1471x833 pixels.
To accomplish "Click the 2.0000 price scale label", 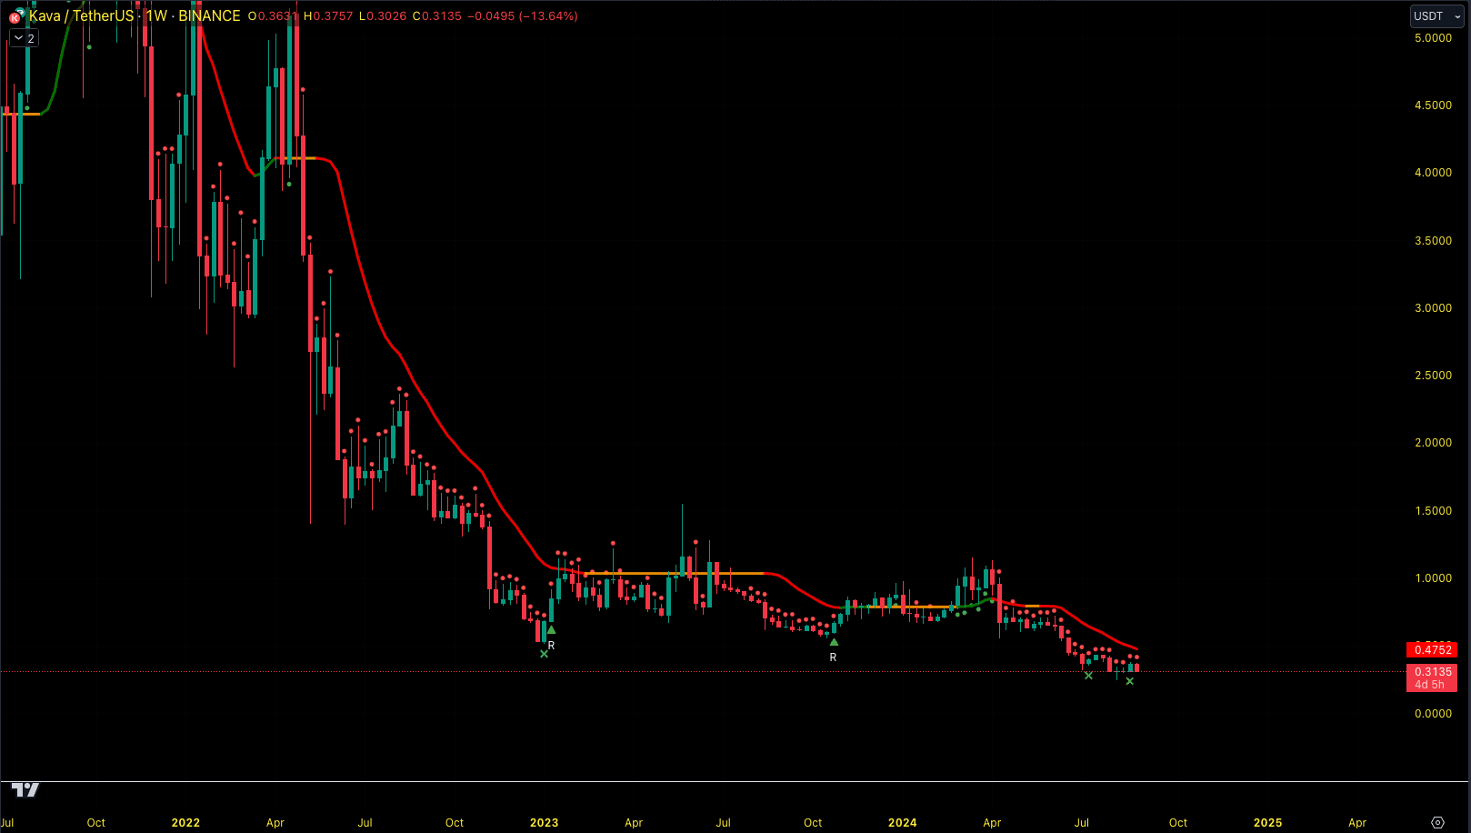I will tap(1433, 443).
